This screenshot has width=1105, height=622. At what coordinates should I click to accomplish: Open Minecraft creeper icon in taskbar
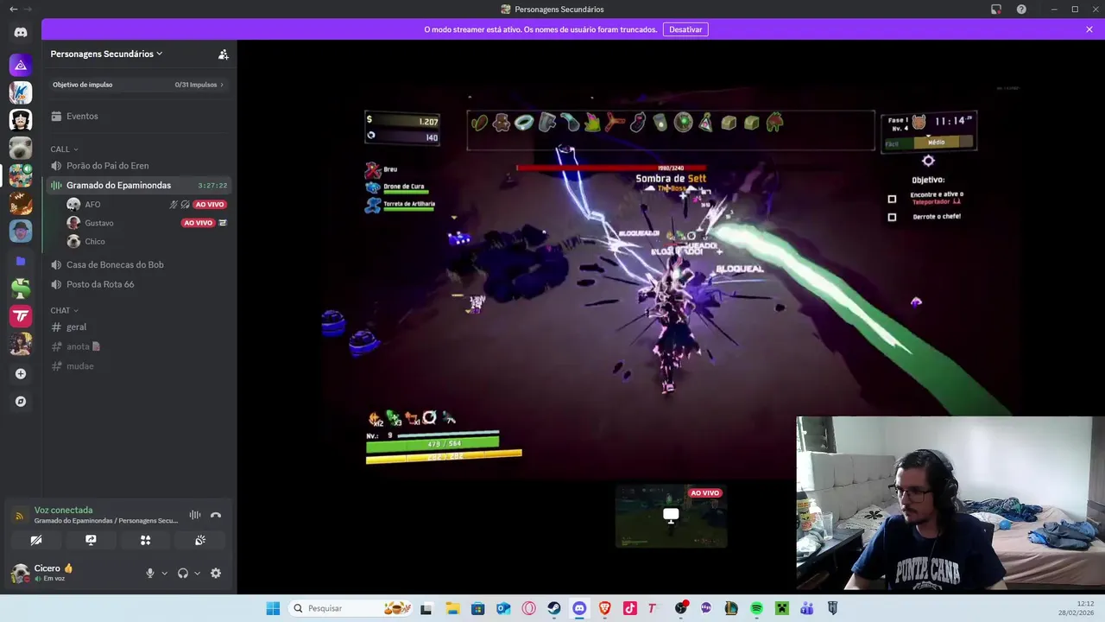781,608
